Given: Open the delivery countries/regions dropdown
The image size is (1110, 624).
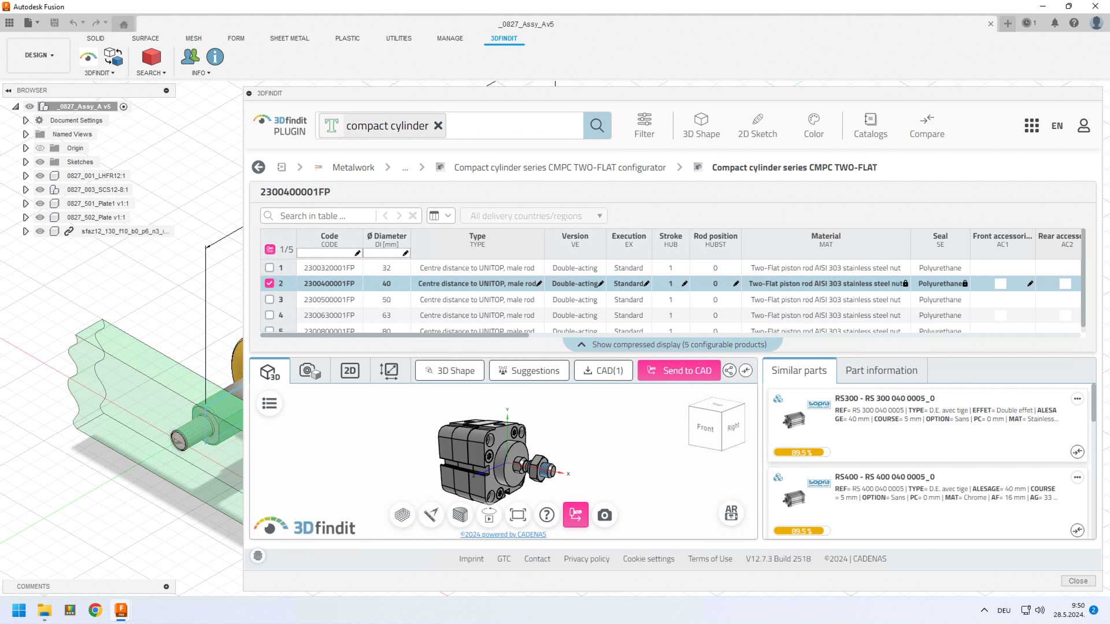Looking at the screenshot, I should 533,216.
